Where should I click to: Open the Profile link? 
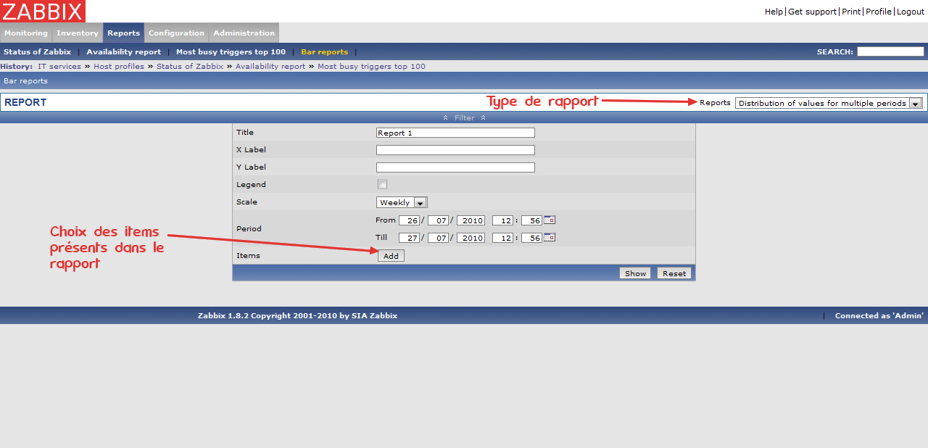[x=878, y=12]
